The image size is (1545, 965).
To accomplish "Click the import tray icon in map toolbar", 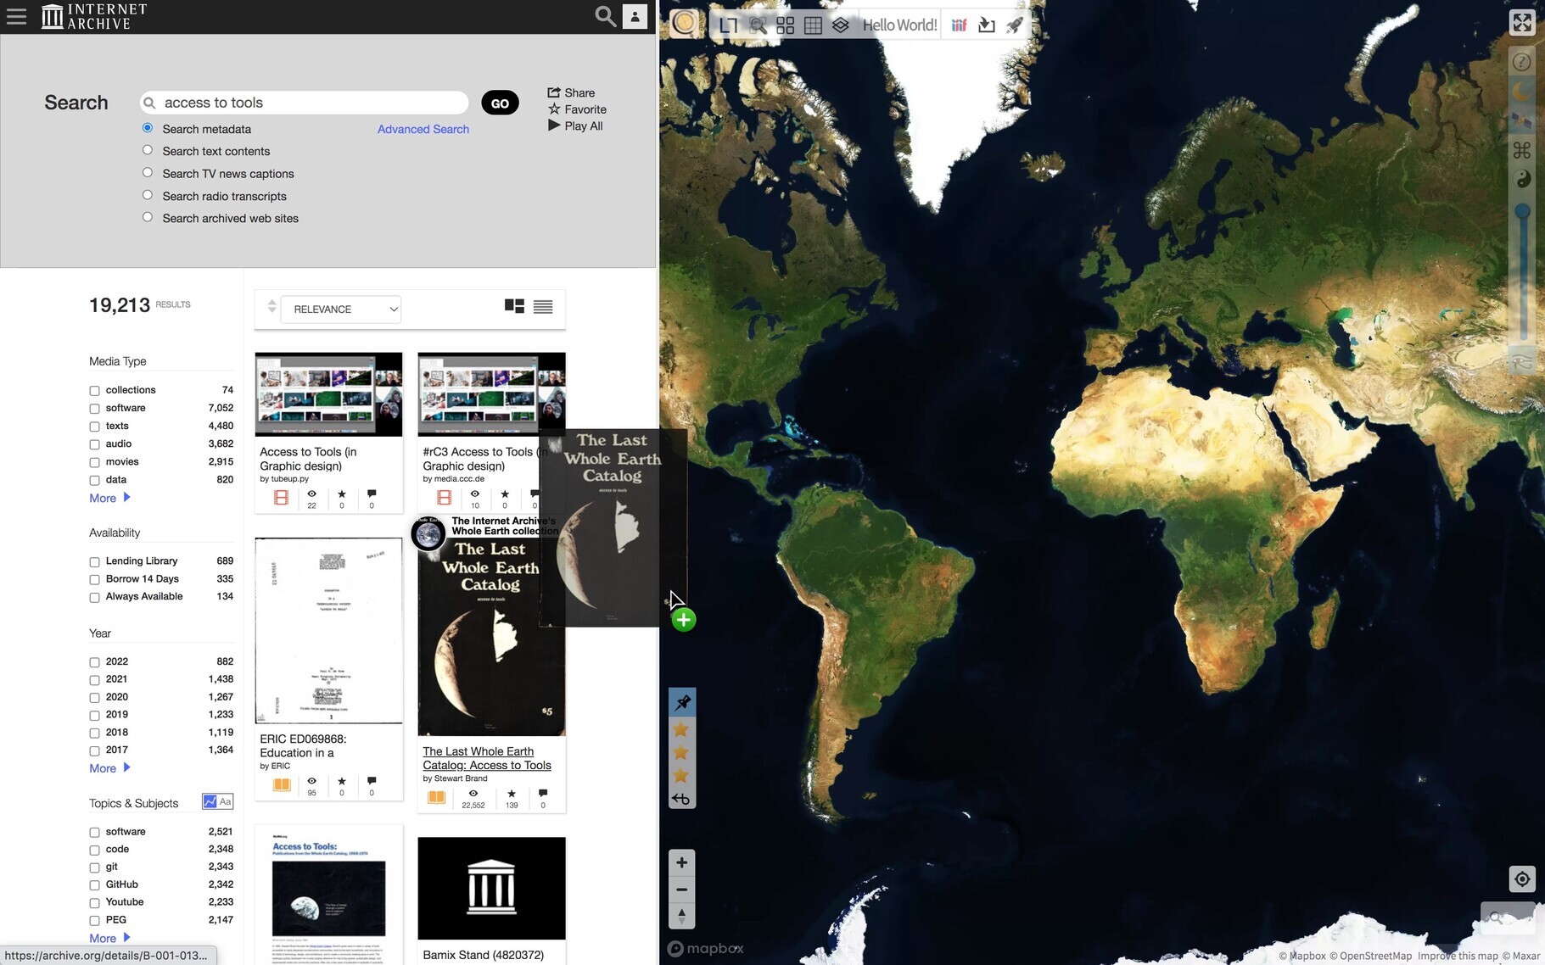I will pyautogui.click(x=986, y=25).
